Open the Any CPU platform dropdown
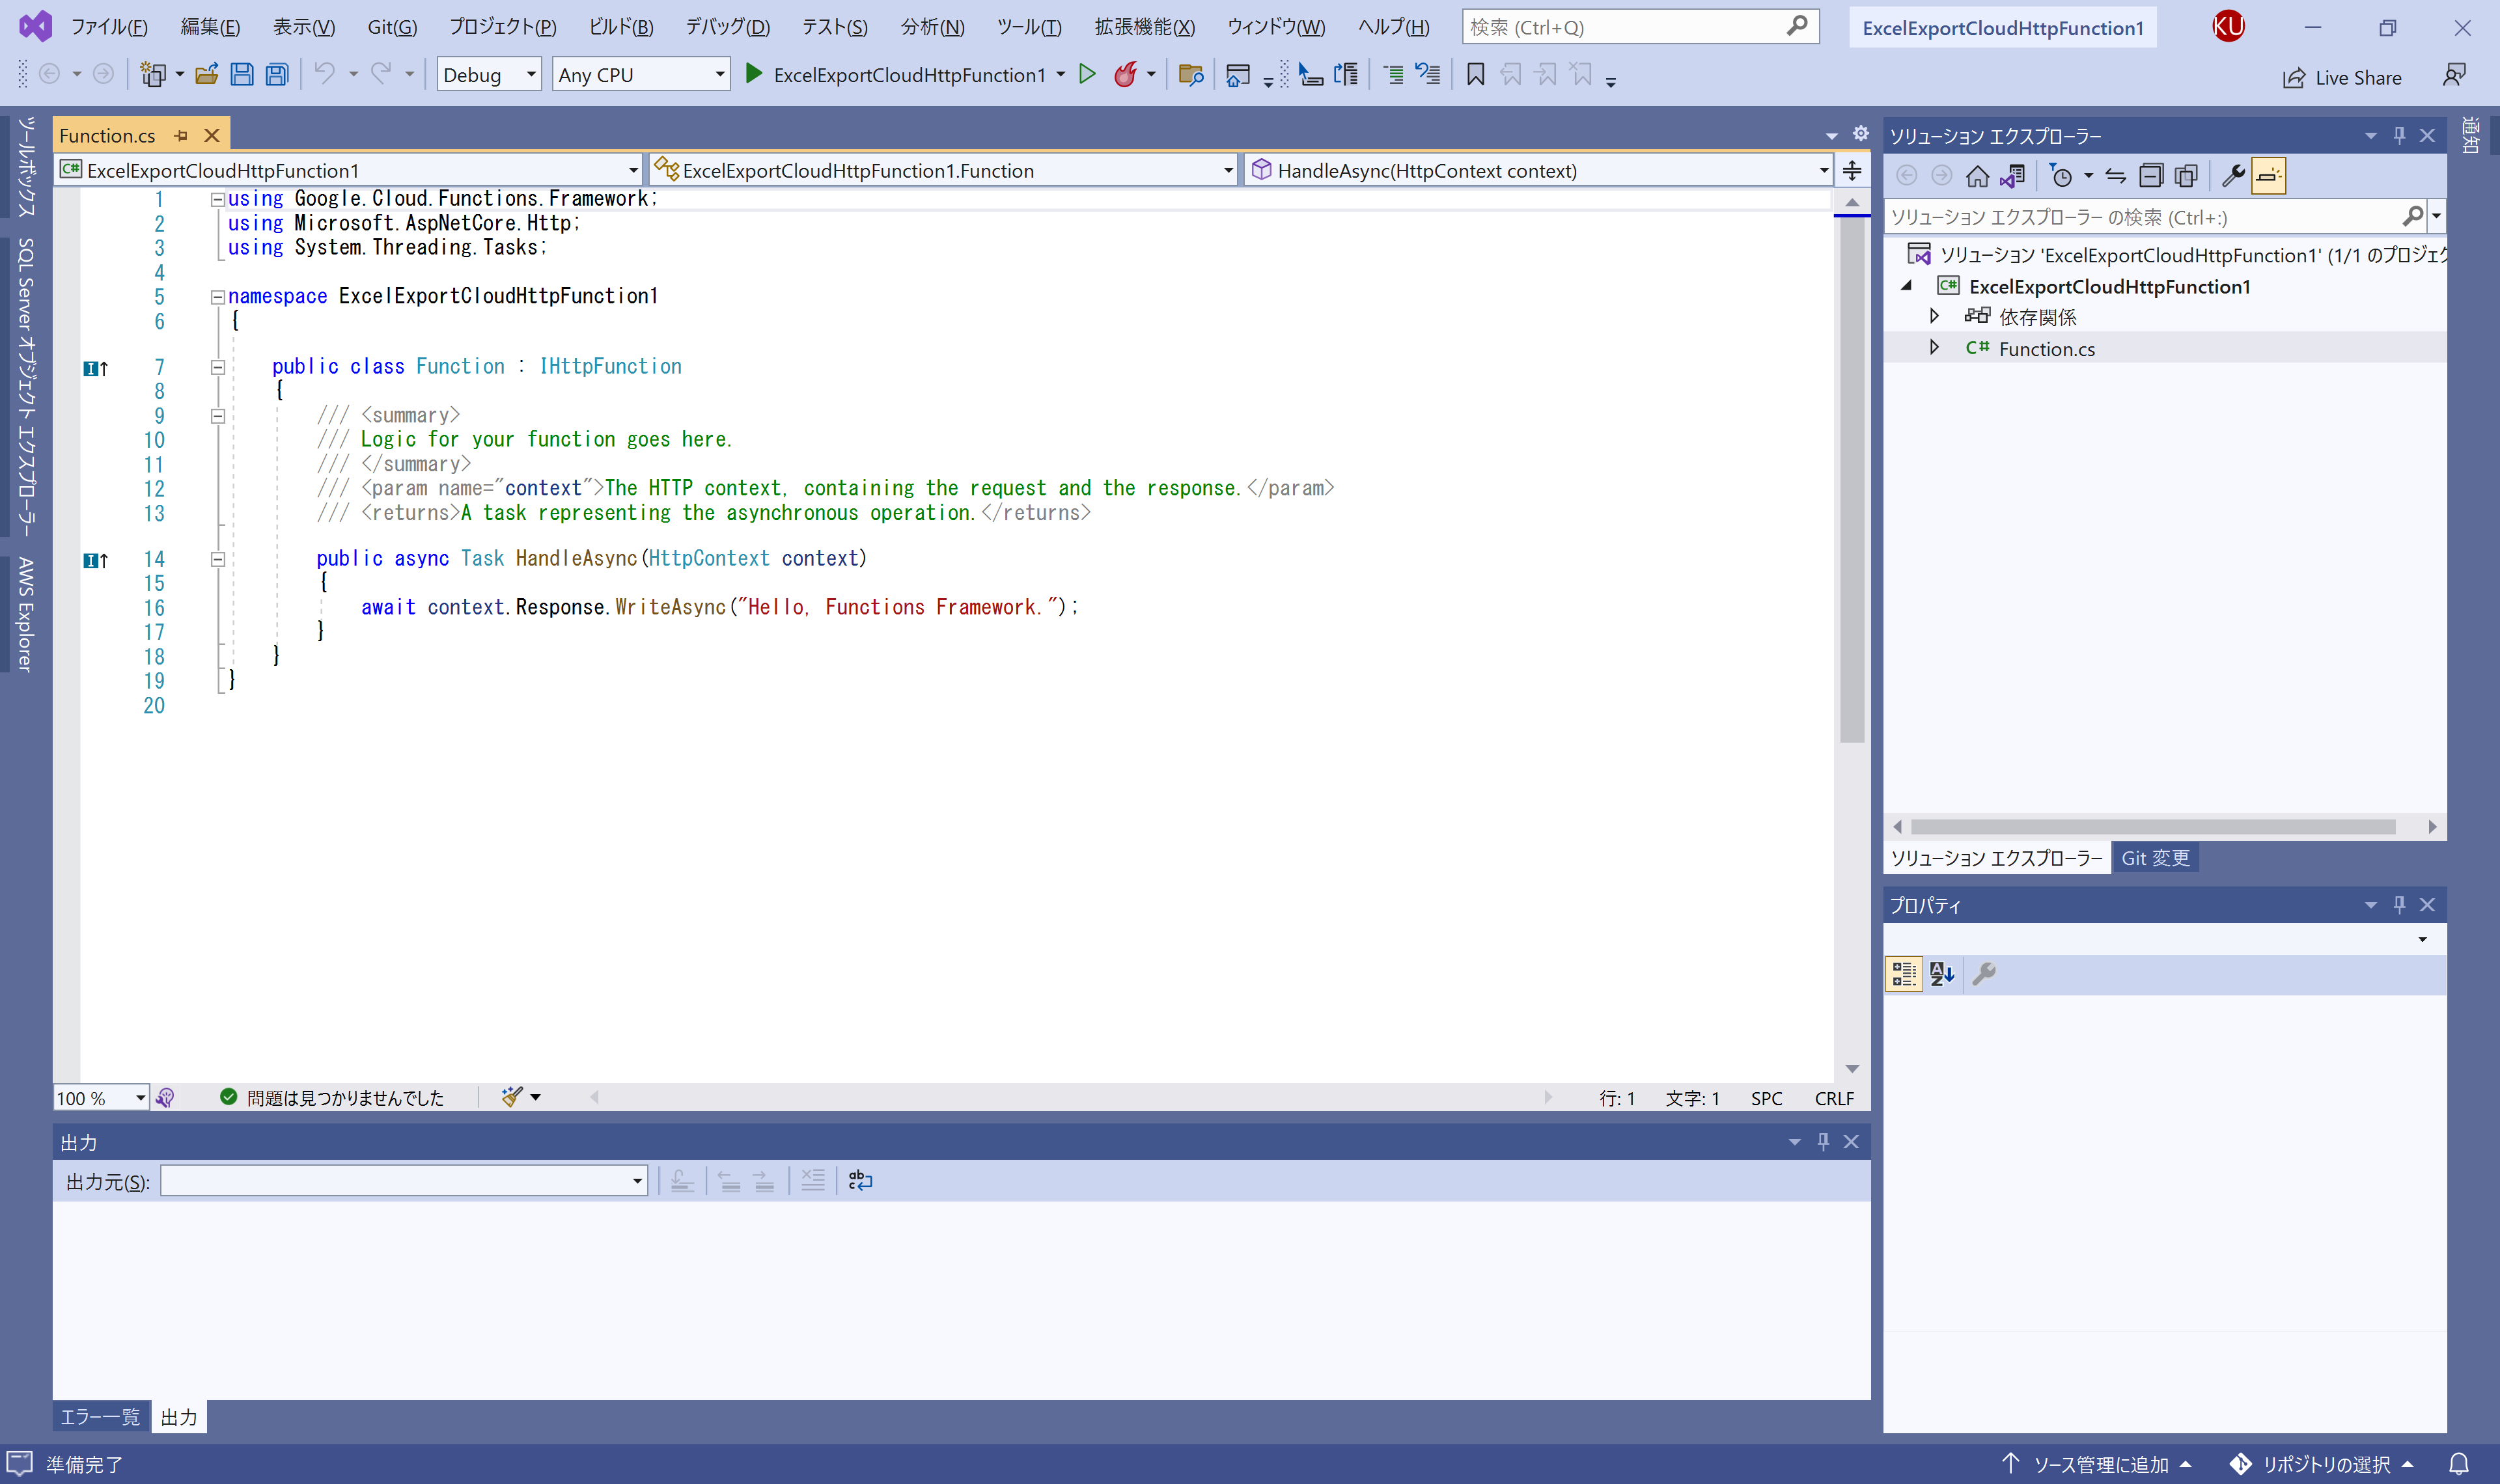The height and width of the screenshot is (1484, 2500). click(641, 75)
